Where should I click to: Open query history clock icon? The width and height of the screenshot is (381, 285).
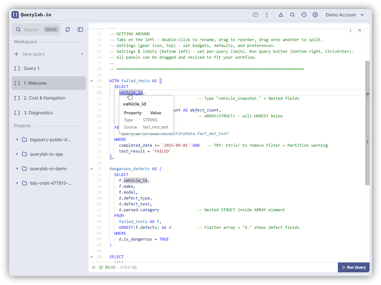pos(304,15)
